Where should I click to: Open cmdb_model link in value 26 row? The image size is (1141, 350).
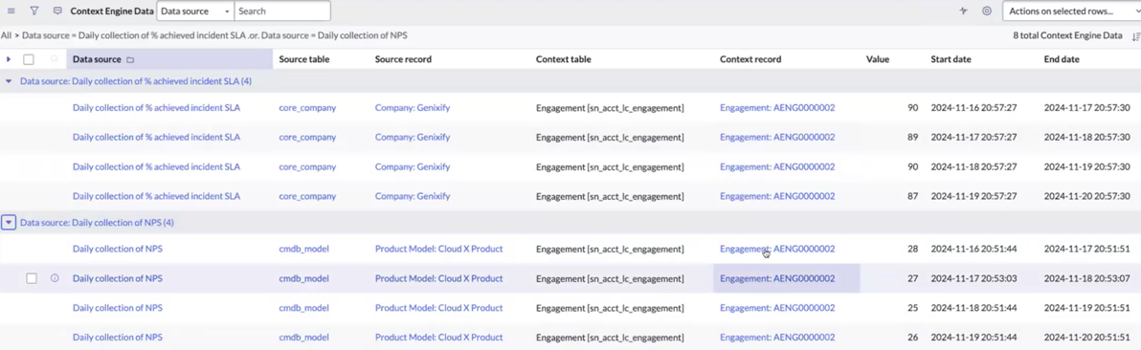303,338
